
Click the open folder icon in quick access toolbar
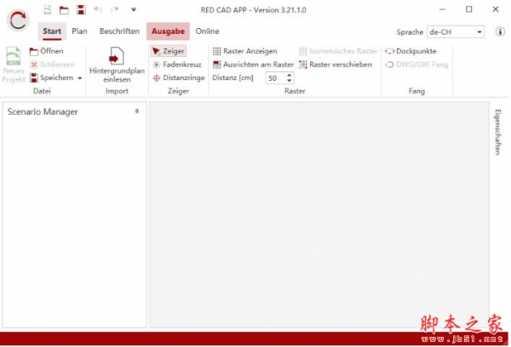click(x=64, y=10)
